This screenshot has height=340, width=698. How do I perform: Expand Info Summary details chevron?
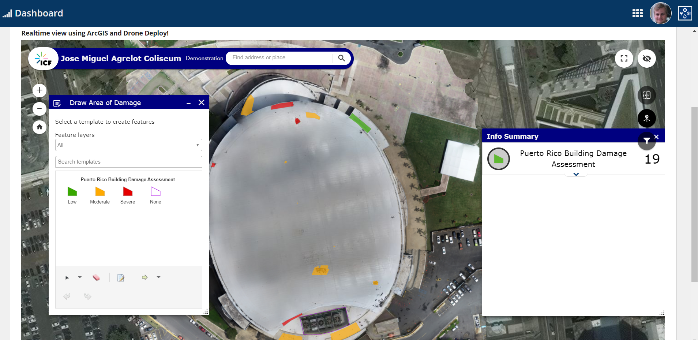tap(576, 174)
